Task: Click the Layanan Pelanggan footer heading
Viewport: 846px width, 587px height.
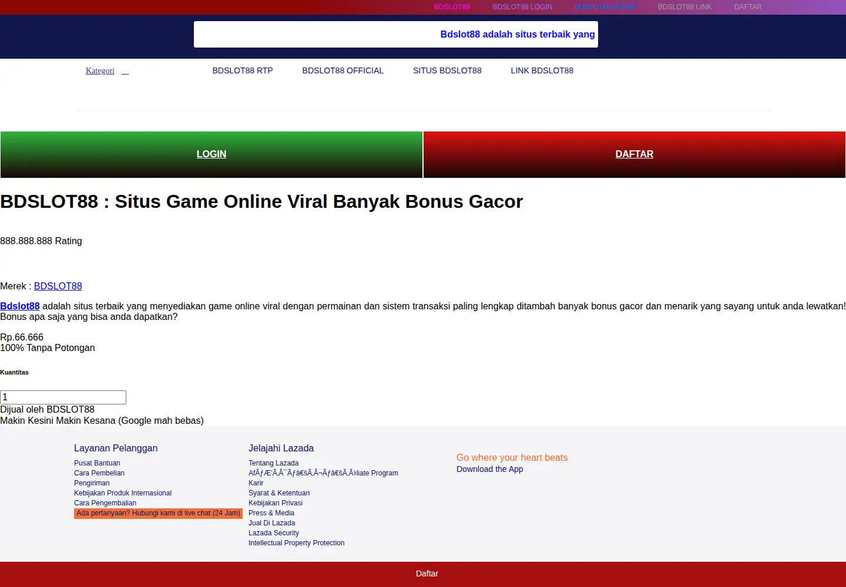Action: point(116,448)
